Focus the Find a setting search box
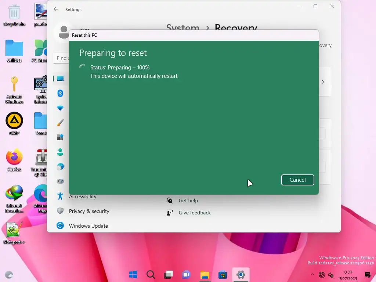The height and width of the screenshot is (282, 376). coord(61,58)
